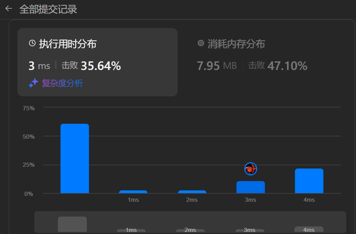
Task: Click the 3ms bar in the overview strip
Action: [x=250, y=231]
